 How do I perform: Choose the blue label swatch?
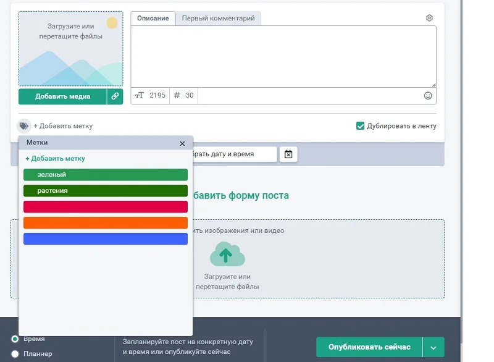105,239
